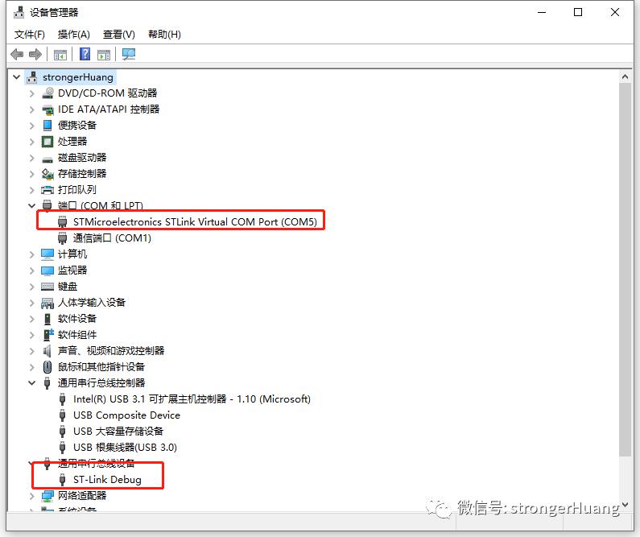
Task: Click the 通信端口 (COM1) plug icon
Action: tap(63, 238)
